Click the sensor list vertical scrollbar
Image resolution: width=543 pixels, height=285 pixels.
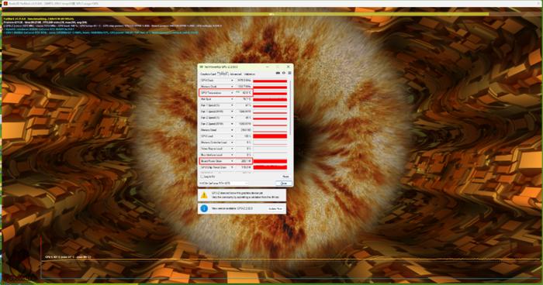(290, 108)
